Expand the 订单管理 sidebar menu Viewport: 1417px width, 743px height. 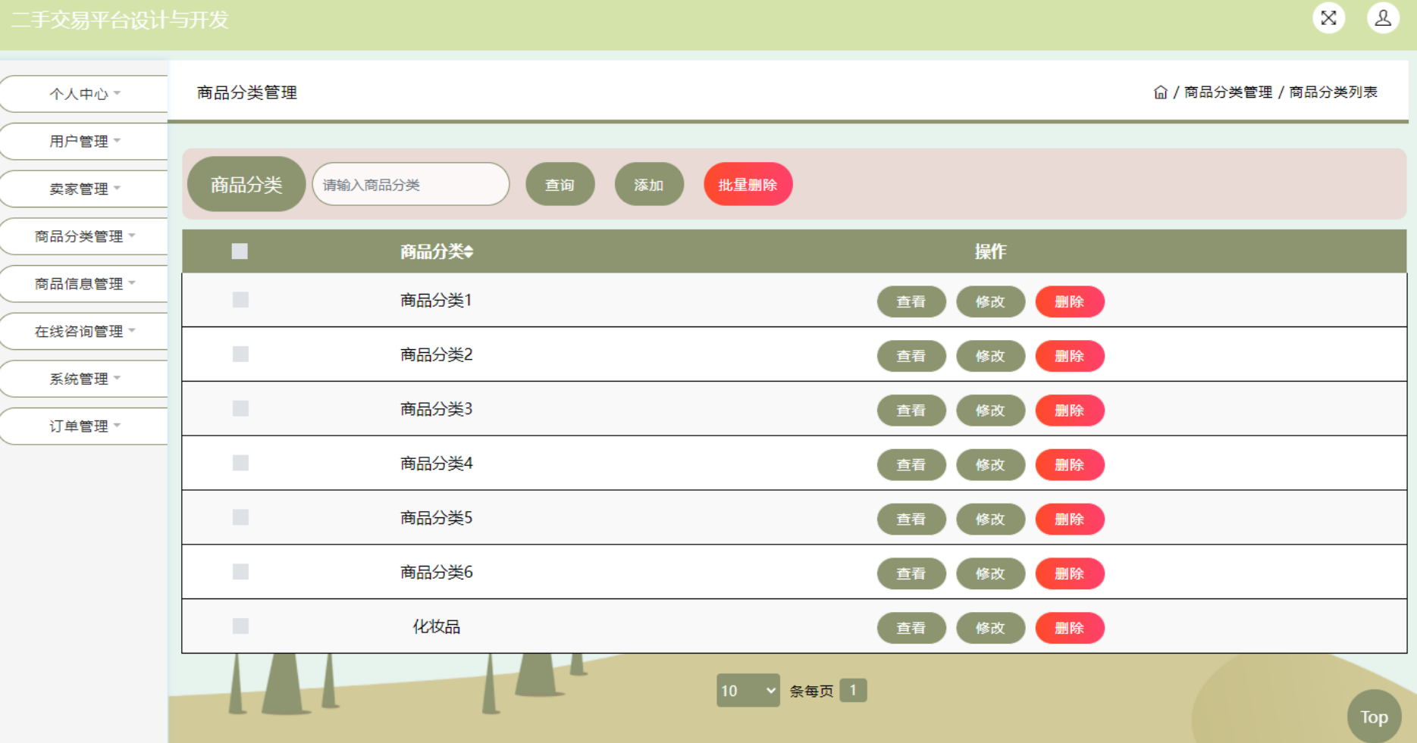click(x=84, y=426)
